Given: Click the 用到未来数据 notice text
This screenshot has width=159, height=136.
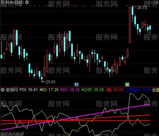Looking at the screenshot, I should click(x=12, y=134).
